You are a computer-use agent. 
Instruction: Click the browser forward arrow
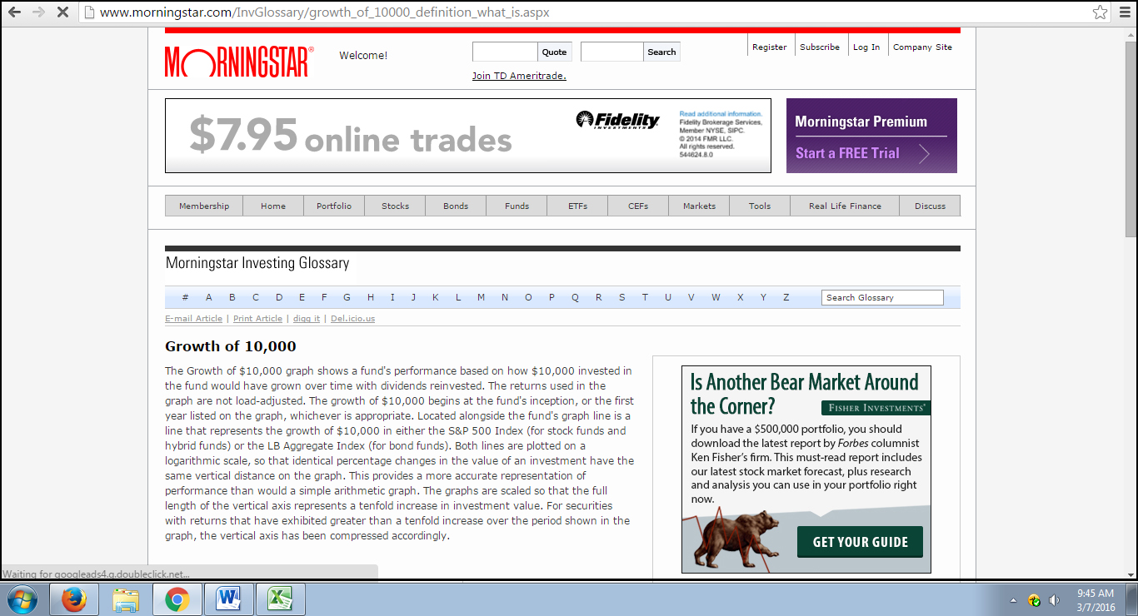coord(38,12)
